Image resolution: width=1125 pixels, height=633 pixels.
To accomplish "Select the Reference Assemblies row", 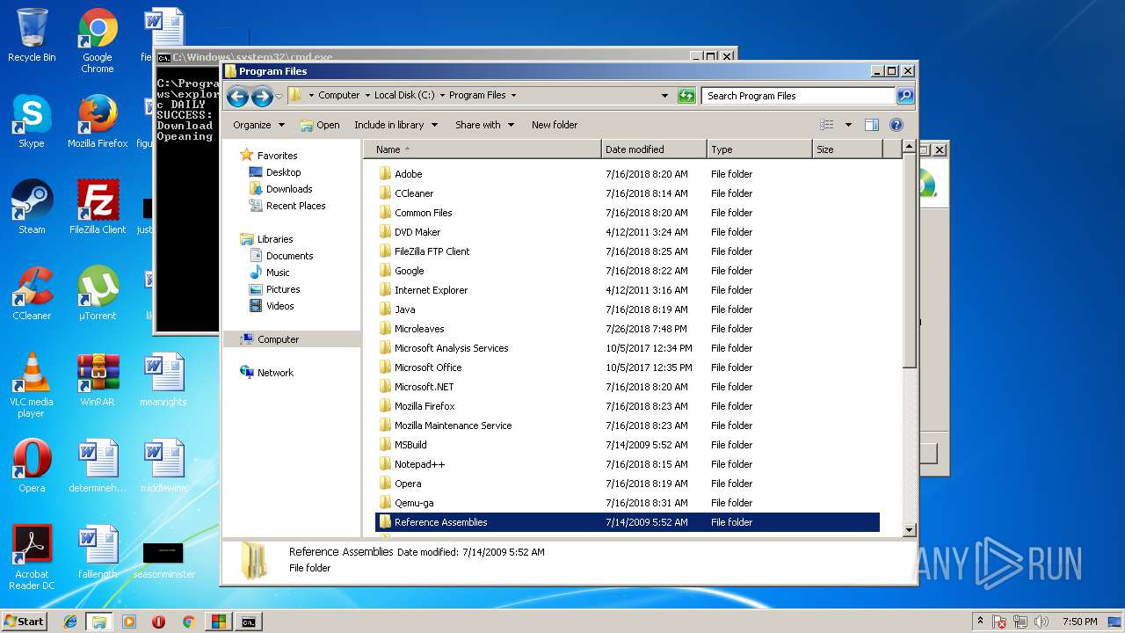I will pyautogui.click(x=628, y=522).
